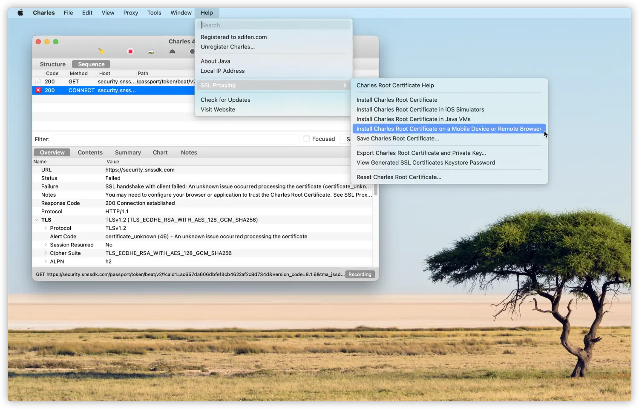Open the Chart tab
Viewport: 639px width, 409px height.
(160, 152)
